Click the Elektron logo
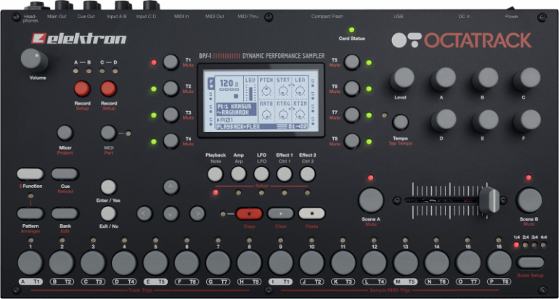Screen dimensions: 559x299 [79, 38]
